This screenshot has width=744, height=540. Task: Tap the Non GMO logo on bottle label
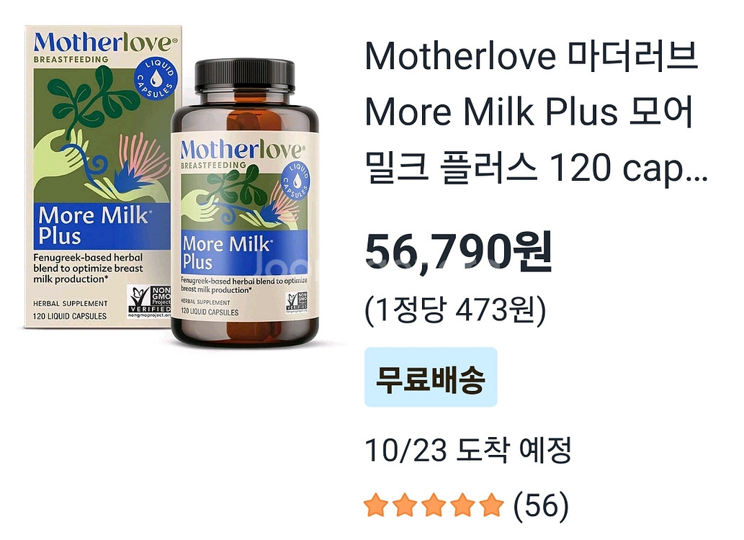(x=297, y=302)
